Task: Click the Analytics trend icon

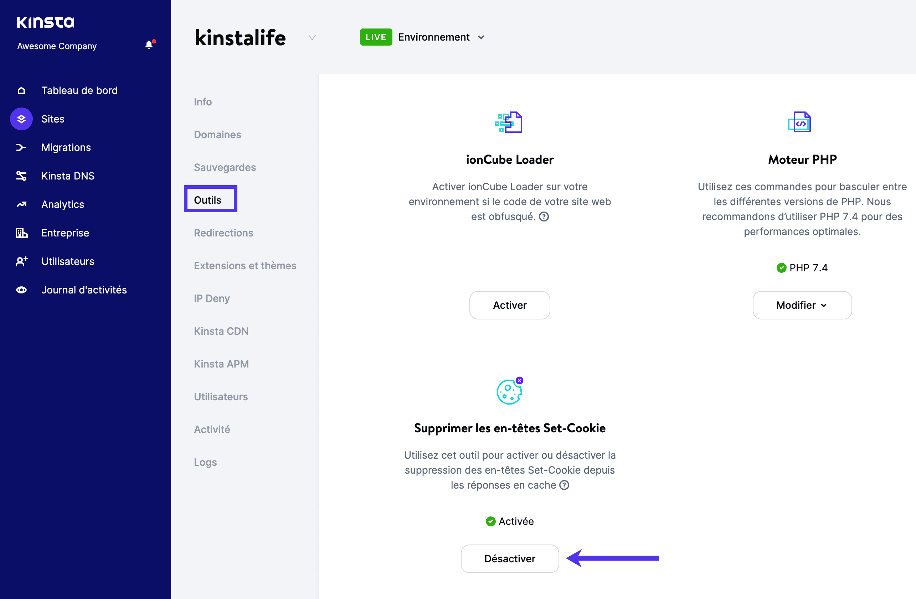Action: coord(21,204)
